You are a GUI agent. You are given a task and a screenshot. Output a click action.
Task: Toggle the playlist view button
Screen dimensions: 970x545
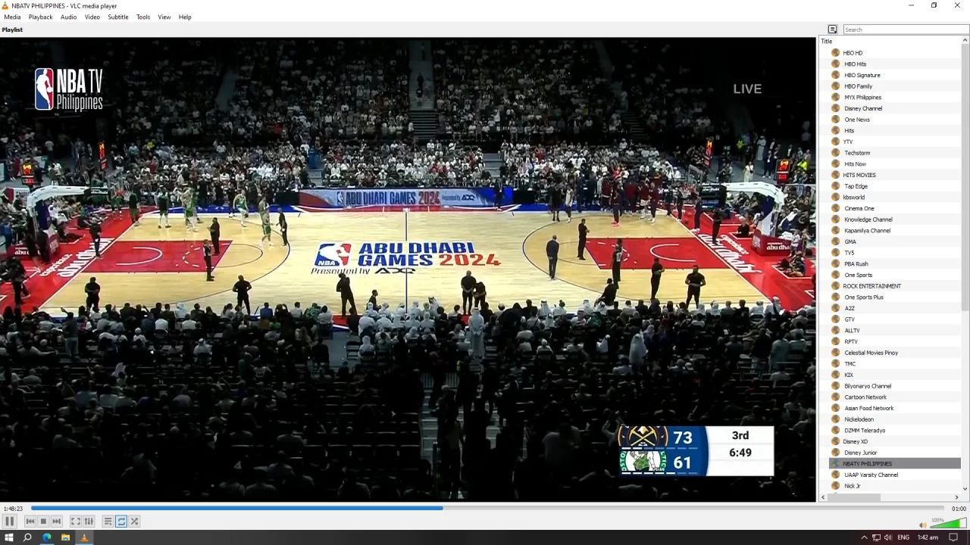click(108, 522)
